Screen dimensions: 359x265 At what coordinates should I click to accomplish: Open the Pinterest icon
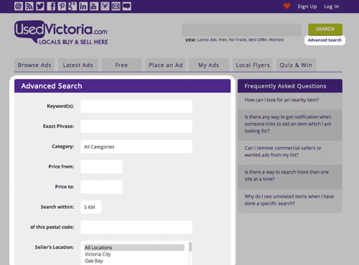(x=62, y=6)
